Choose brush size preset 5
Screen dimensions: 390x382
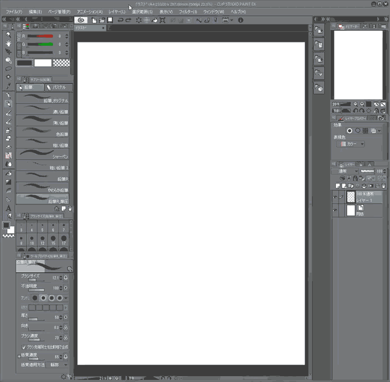point(42,227)
